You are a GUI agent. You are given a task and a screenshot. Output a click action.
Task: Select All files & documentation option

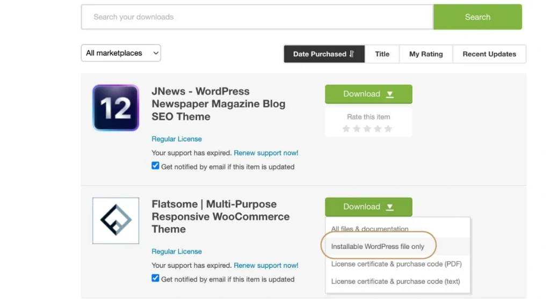(x=397, y=229)
